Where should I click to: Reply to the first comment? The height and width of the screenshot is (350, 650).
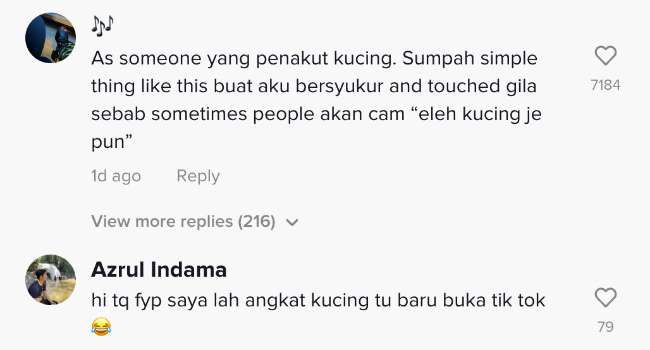point(198,176)
